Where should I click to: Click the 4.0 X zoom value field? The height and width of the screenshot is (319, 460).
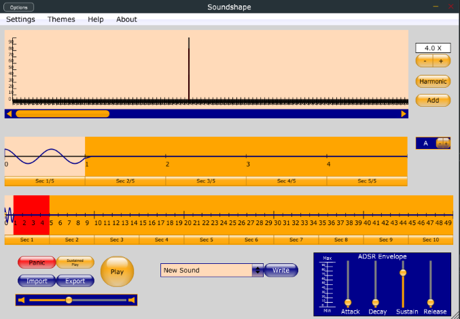pyautogui.click(x=433, y=48)
